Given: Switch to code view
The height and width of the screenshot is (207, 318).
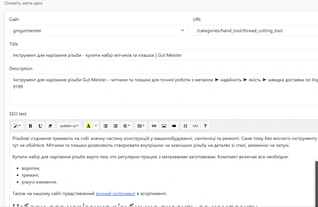Looking at the screenshot, I should pyautogui.click(x=195, y=126).
